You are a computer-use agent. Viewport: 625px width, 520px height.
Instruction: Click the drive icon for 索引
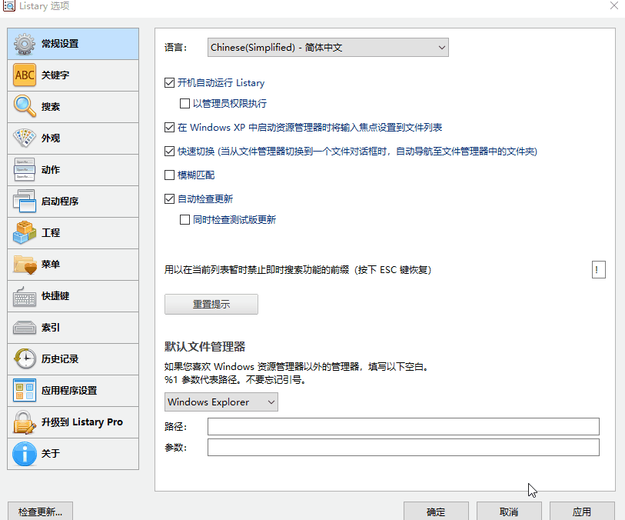click(25, 328)
